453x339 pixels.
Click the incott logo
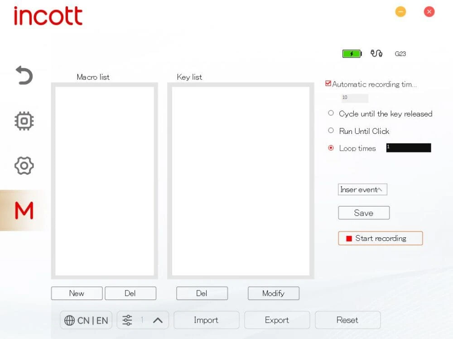coord(48,16)
